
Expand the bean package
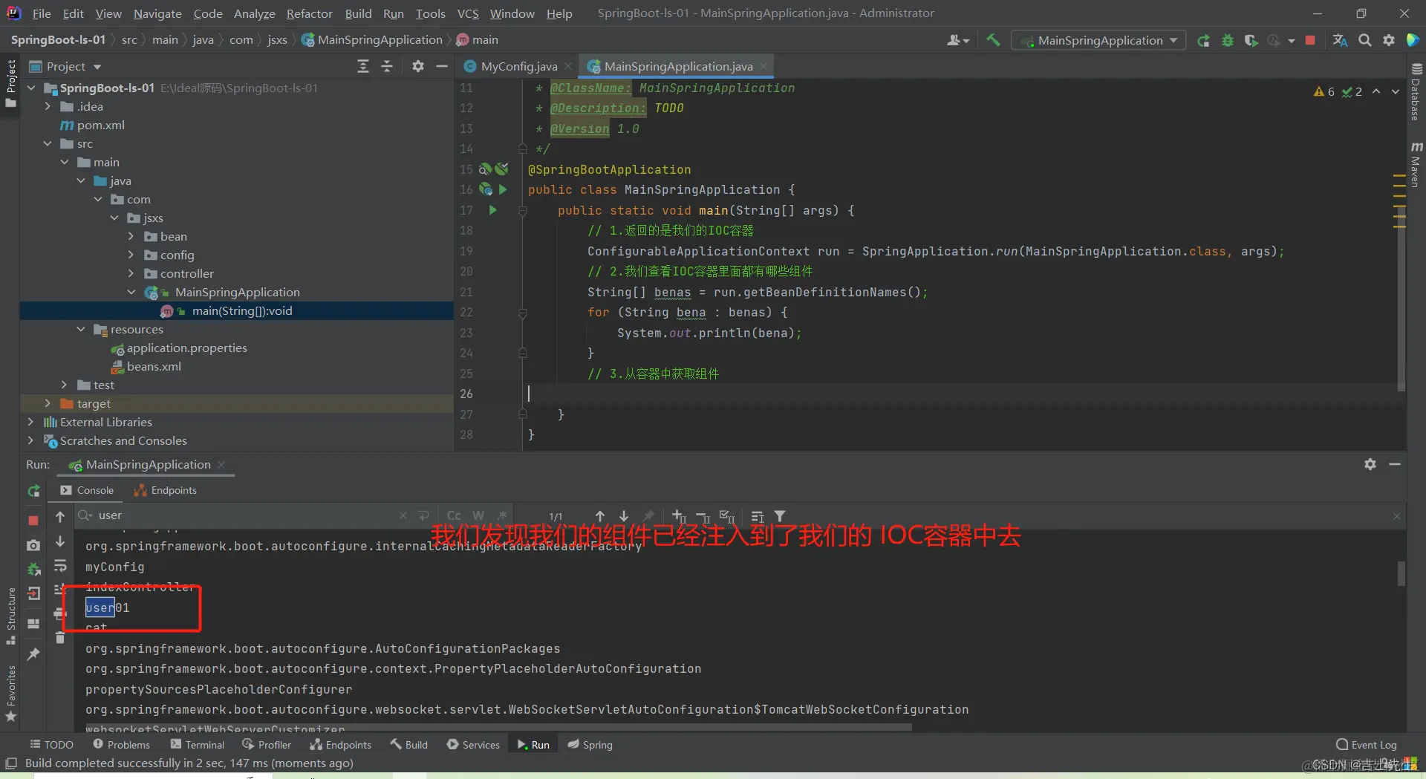tap(131, 236)
